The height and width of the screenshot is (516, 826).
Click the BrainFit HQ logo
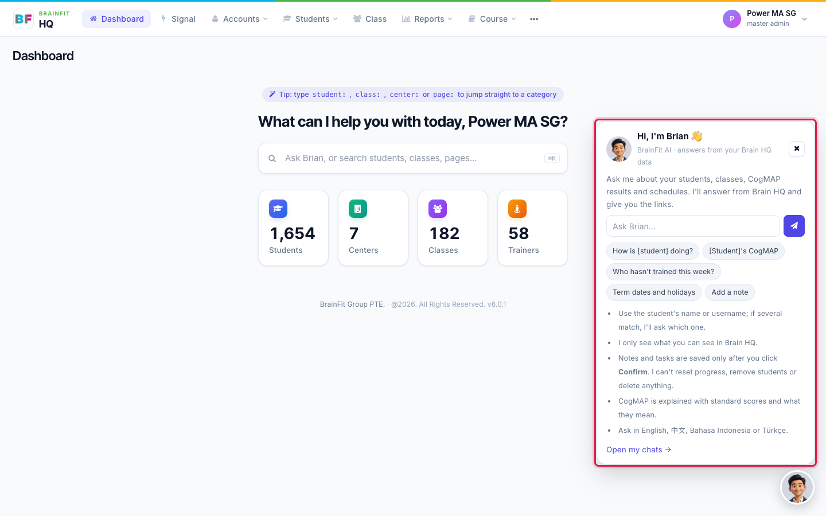click(41, 19)
